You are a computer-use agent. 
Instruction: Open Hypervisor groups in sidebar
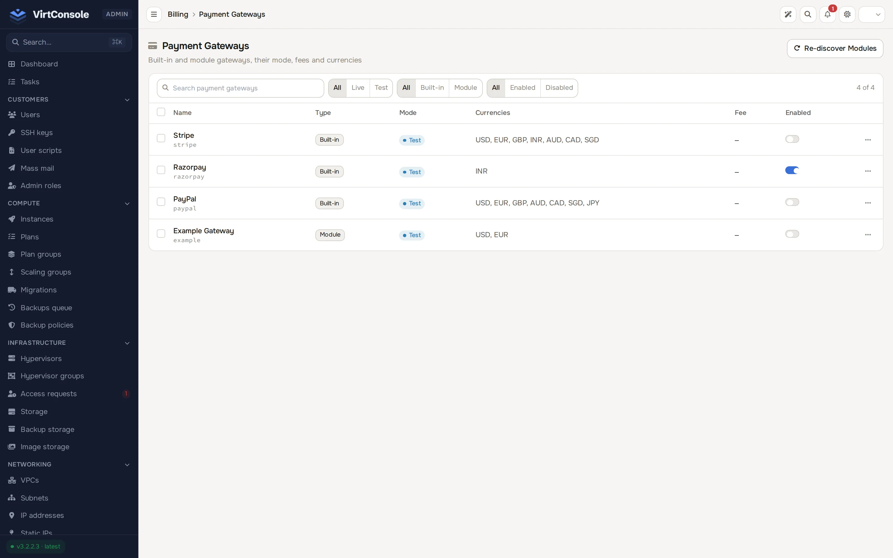tap(69, 376)
